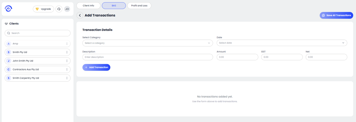Click the Enter description field

click(x=147, y=57)
